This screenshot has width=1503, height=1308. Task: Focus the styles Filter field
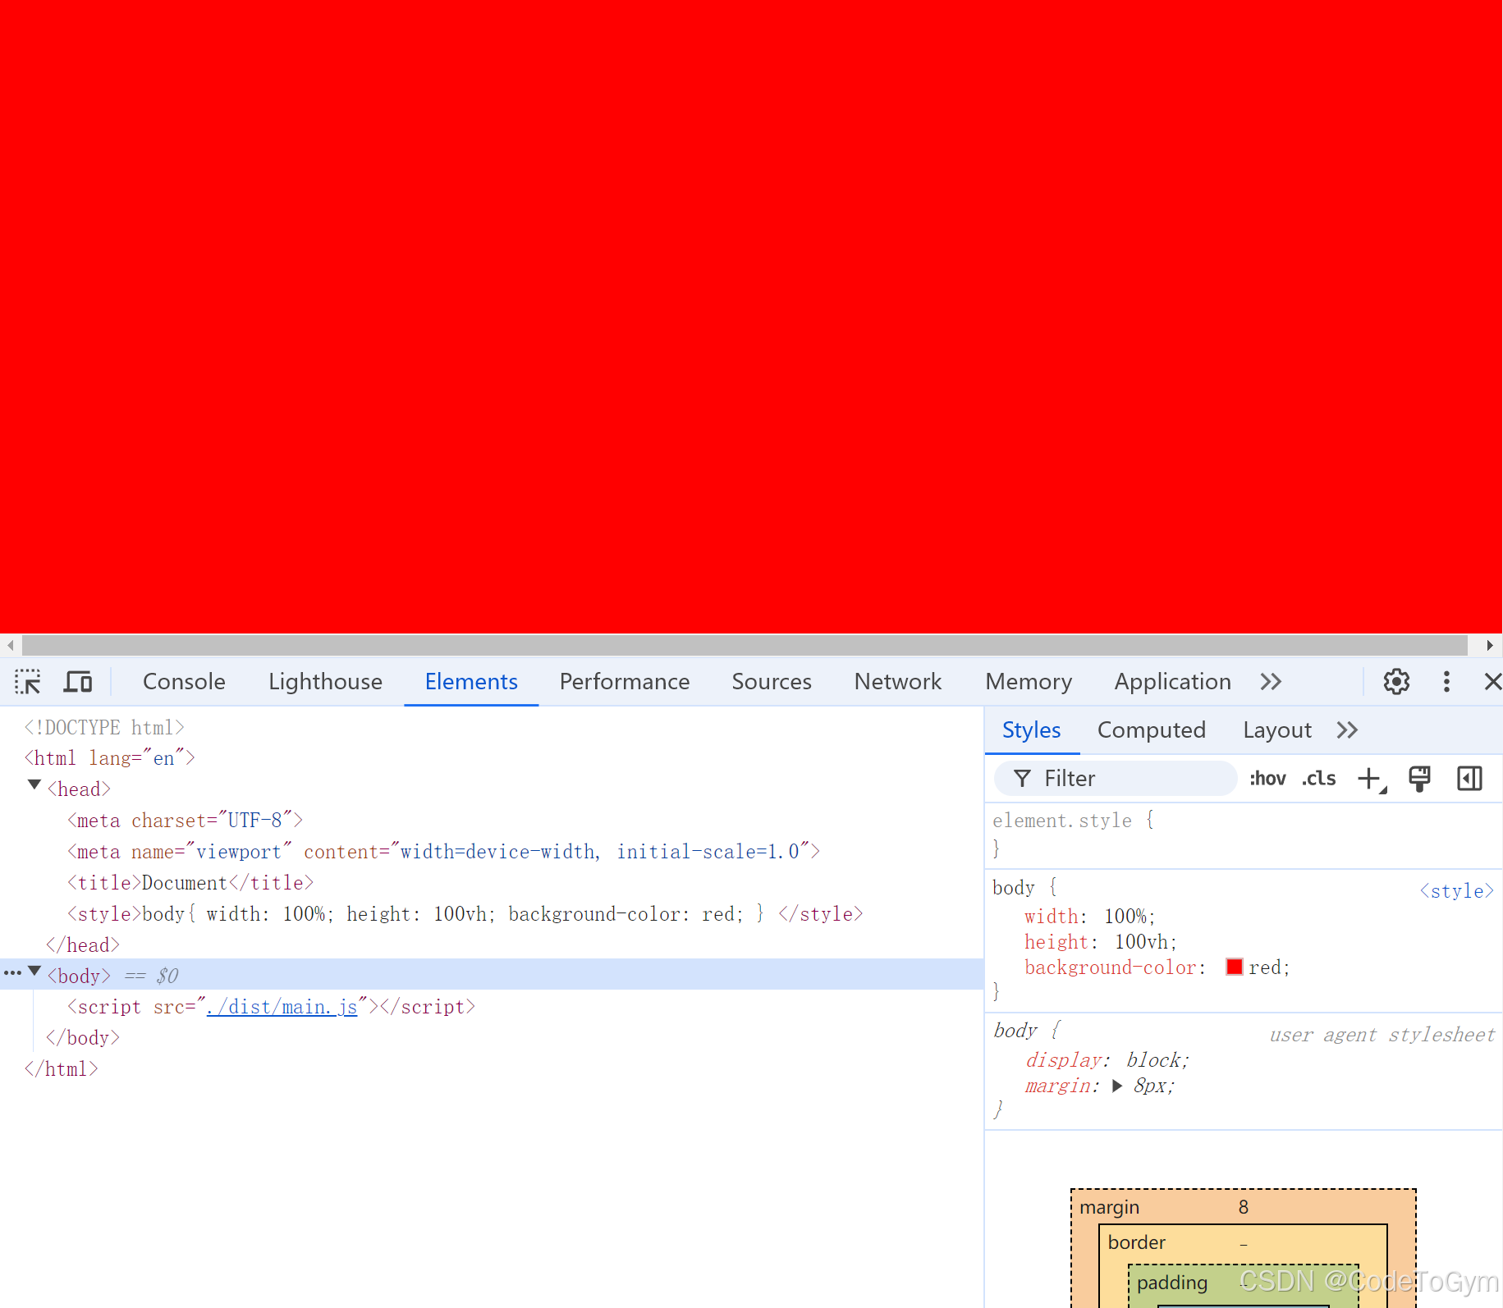coord(1116,778)
